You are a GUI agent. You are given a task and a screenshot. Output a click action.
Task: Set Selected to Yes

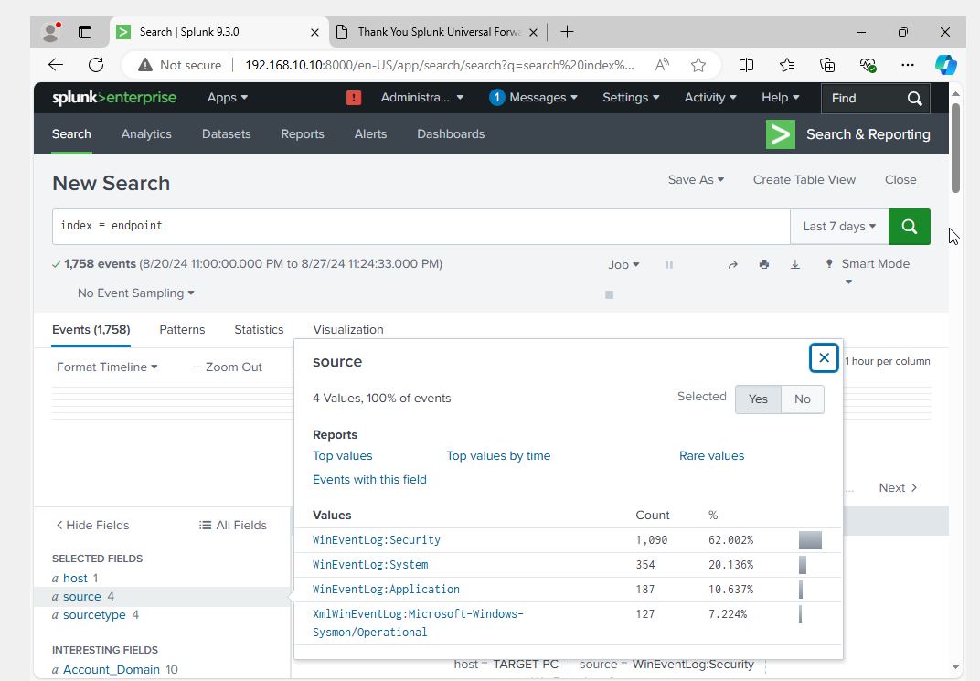tap(758, 399)
